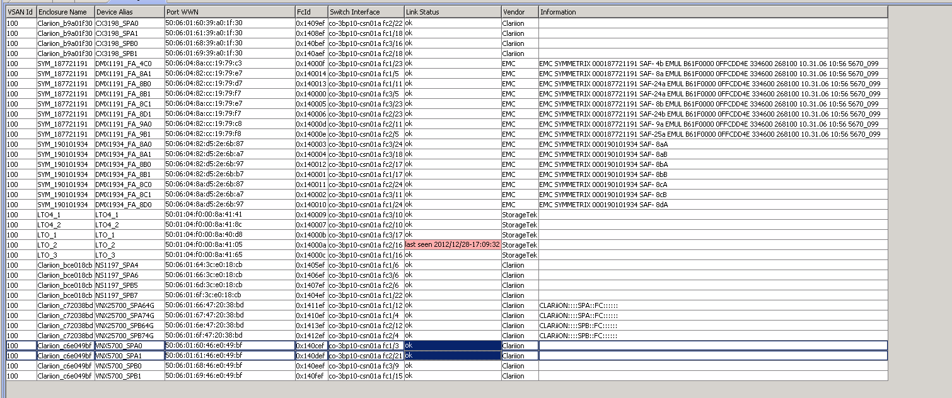Click the 'last seen 2012/12/28-17:09:32' link status
The width and height of the screenshot is (952, 398).
(x=453, y=245)
